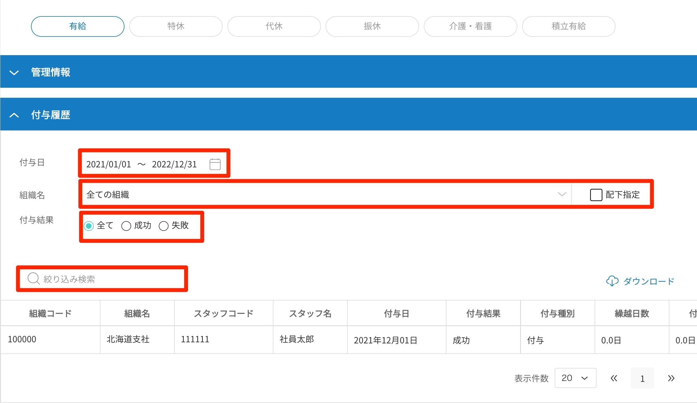This screenshot has height=403, width=697.
Task: Open the 表示件数 20 dropdown
Action: point(575,378)
